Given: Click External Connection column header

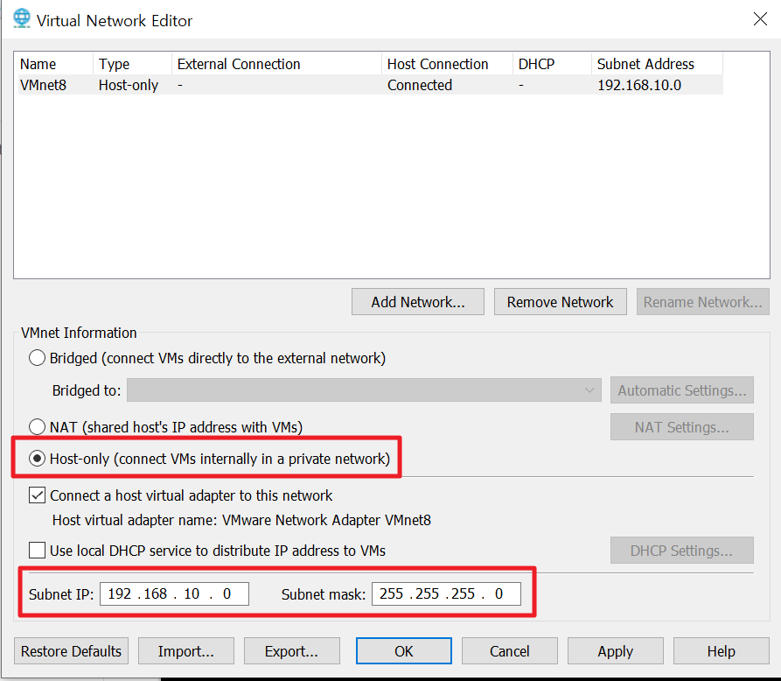Looking at the screenshot, I should pyautogui.click(x=277, y=64).
